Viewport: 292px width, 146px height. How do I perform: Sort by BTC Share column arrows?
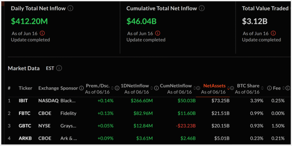262,88
